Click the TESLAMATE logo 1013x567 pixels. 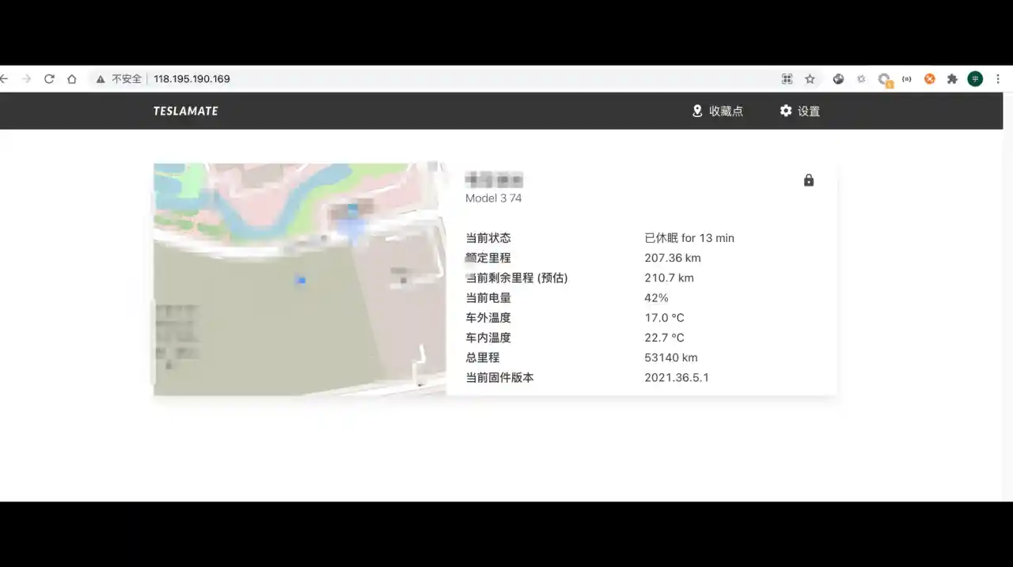185,111
